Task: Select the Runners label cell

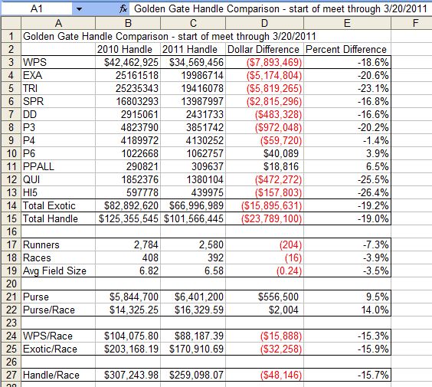Action: (58, 244)
